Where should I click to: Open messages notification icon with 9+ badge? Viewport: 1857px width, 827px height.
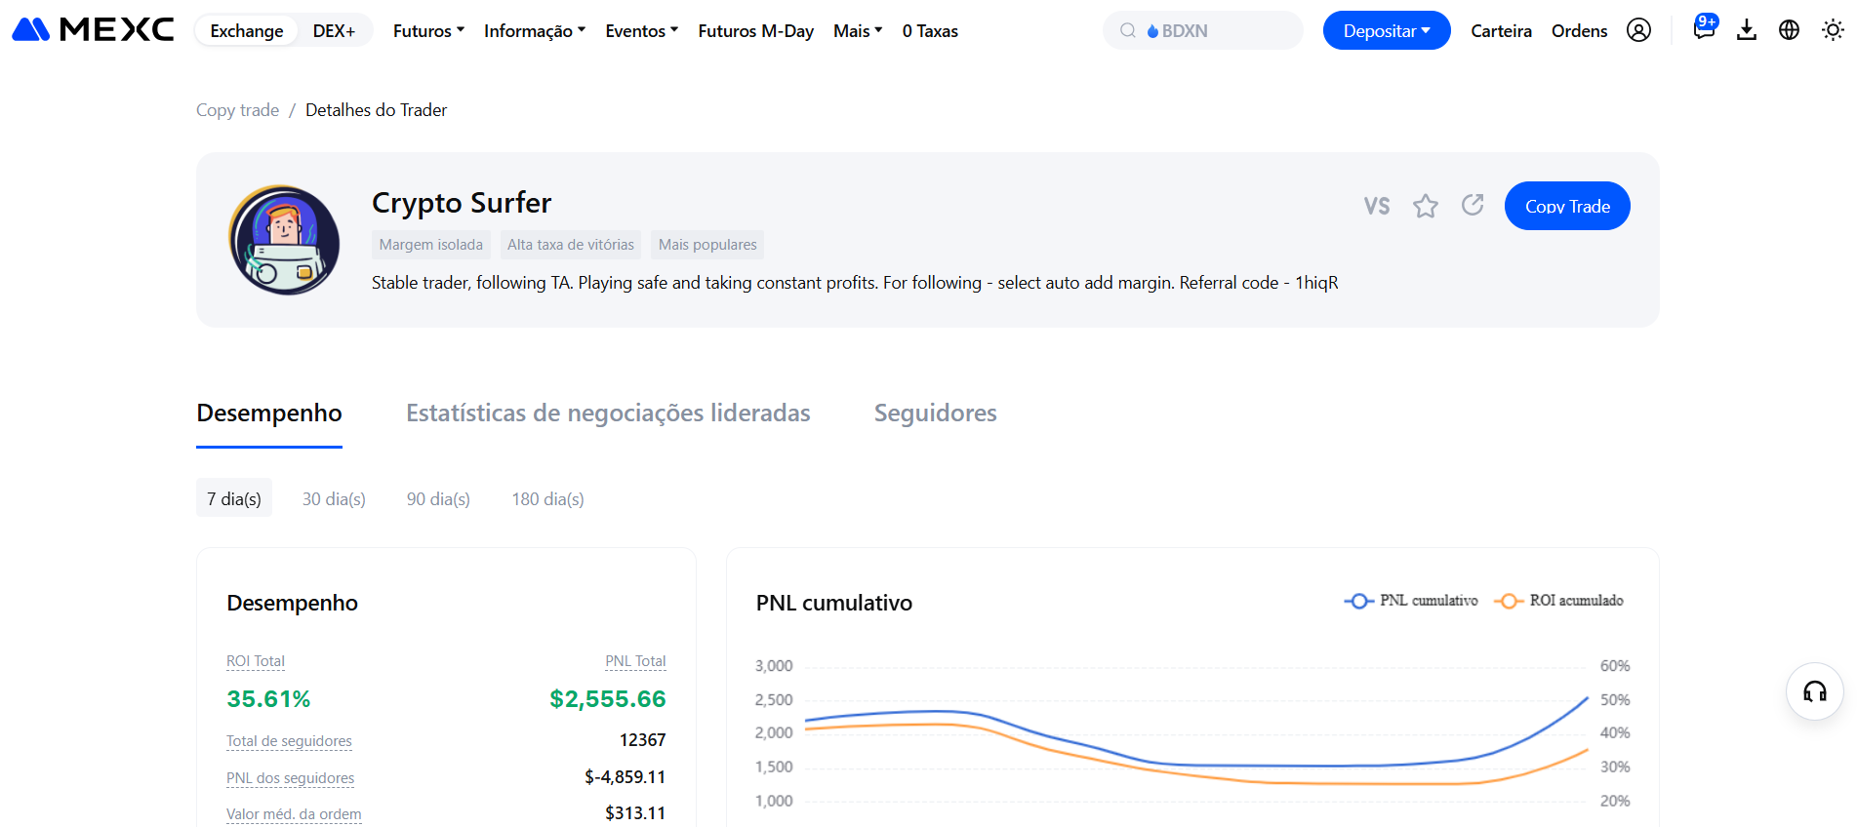(x=1705, y=27)
